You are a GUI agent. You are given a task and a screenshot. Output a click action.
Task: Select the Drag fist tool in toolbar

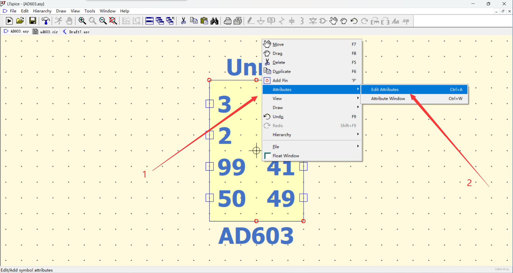click(344, 21)
